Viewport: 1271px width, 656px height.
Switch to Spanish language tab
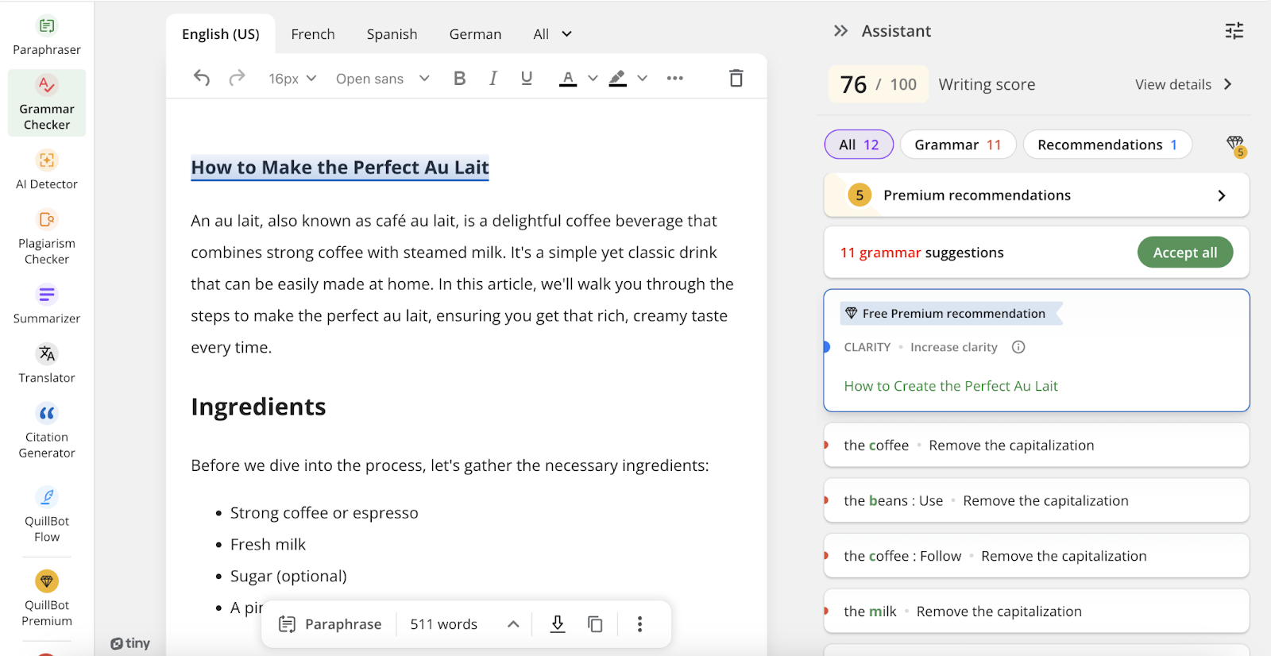click(392, 34)
